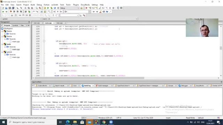Open the Windows Start menu

point(3,122)
